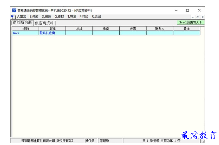
Task: Click the empty 备注 cell of A001 row
Action: (x=187, y=33)
